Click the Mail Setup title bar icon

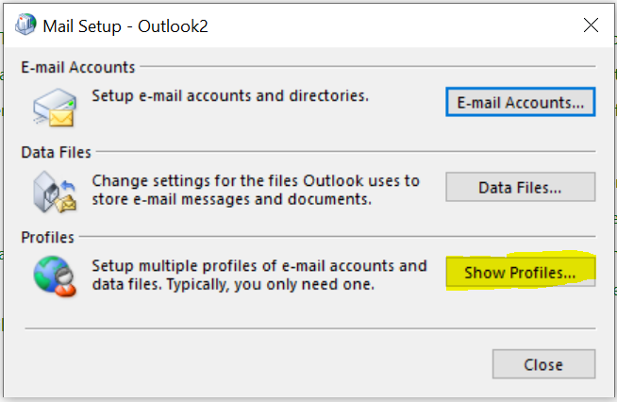tap(25, 25)
